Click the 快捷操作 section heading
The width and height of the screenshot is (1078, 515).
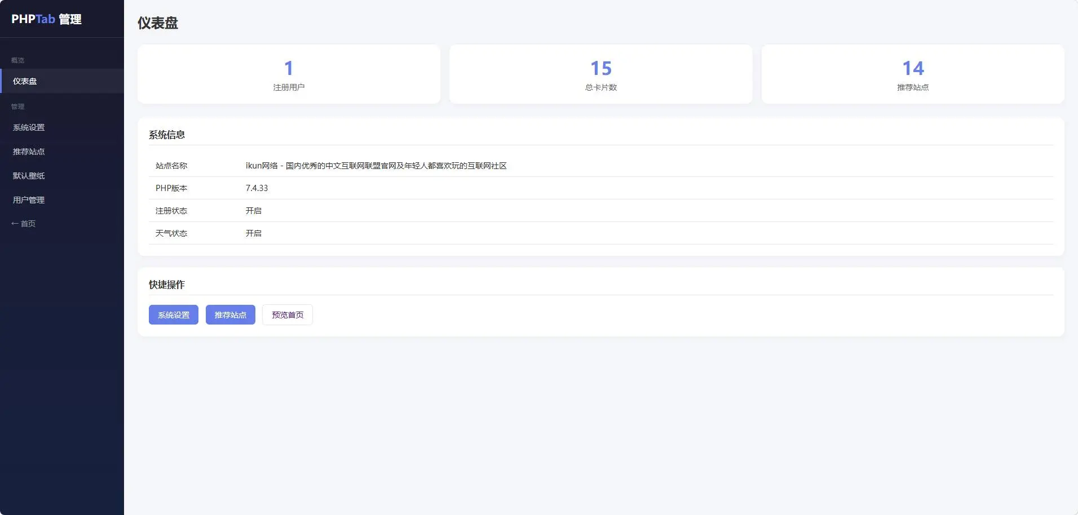click(167, 285)
